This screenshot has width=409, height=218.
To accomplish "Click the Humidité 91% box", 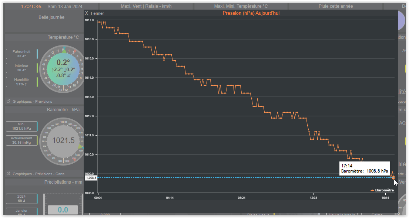I will (21, 82).
